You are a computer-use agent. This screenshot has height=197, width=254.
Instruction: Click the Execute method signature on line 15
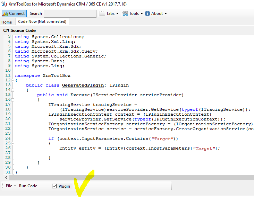[x=110, y=95]
